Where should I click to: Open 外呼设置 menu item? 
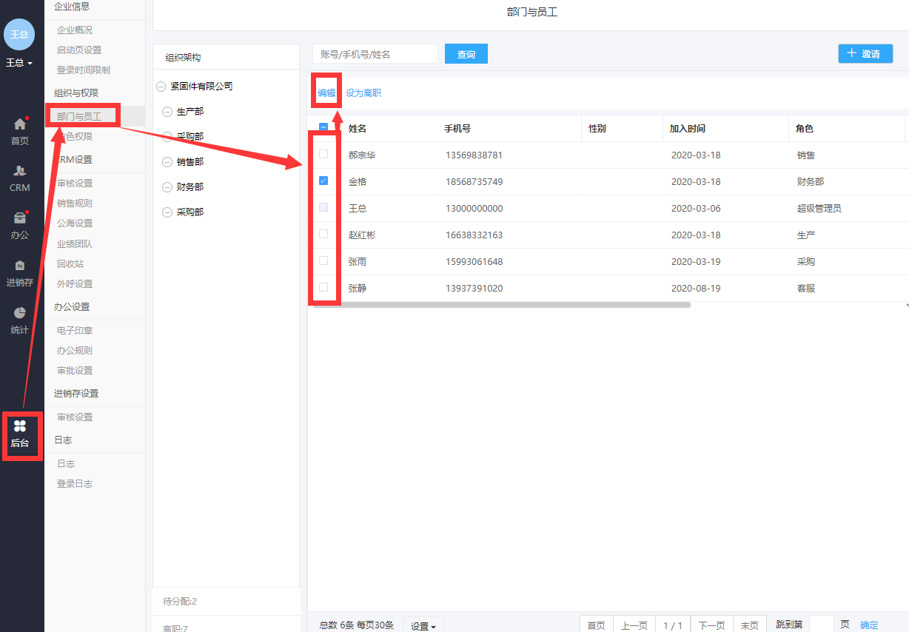coord(75,284)
